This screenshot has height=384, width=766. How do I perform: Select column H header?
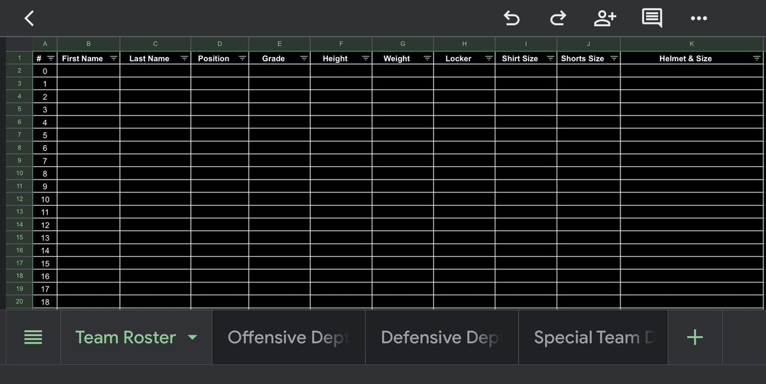click(x=464, y=44)
